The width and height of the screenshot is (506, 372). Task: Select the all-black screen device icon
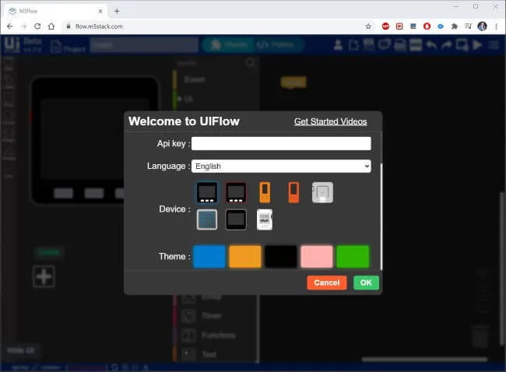pyautogui.click(x=236, y=219)
